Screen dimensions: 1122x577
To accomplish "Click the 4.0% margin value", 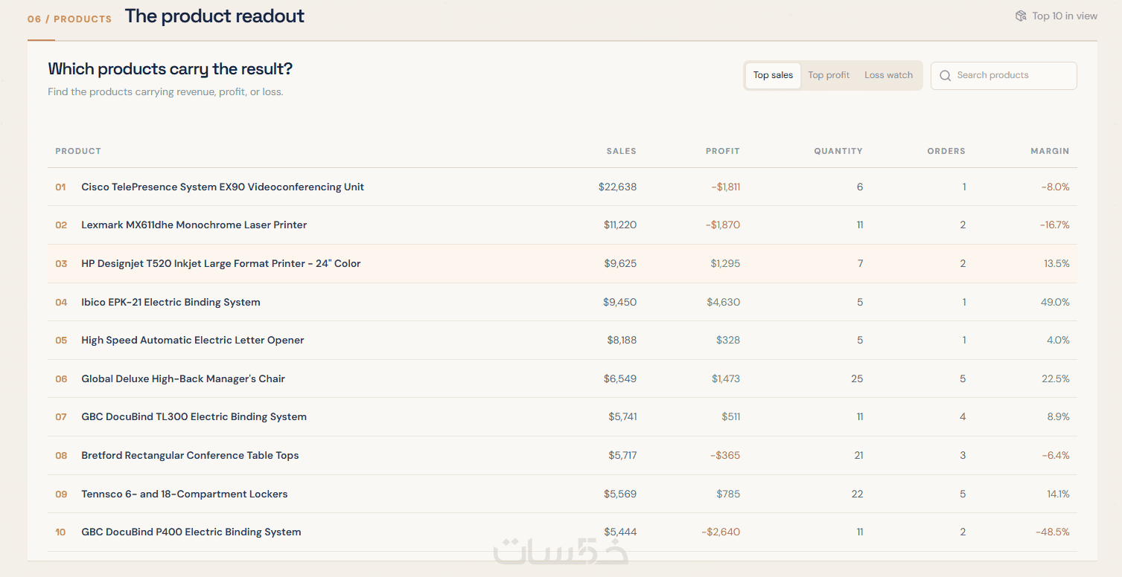I will point(1058,341).
